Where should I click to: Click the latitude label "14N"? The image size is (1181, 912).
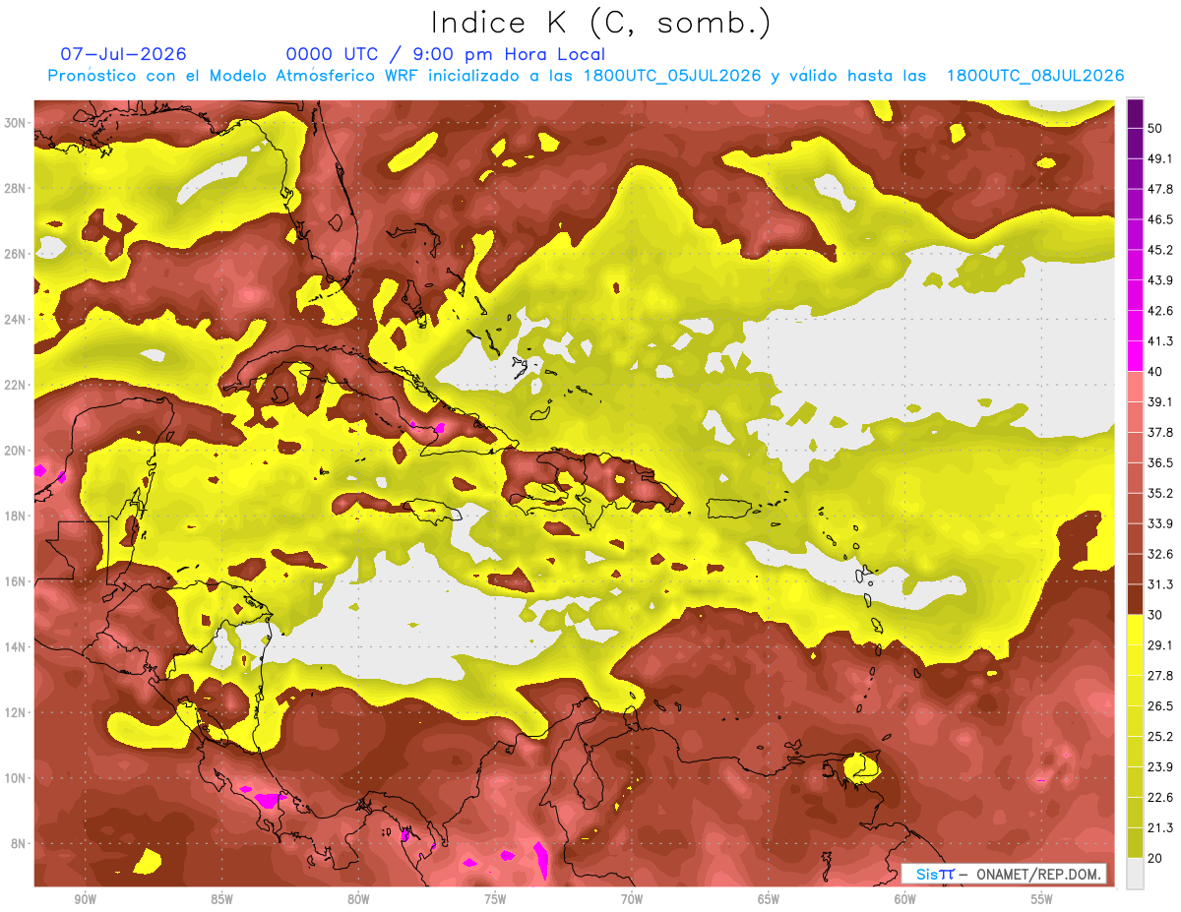[15, 646]
